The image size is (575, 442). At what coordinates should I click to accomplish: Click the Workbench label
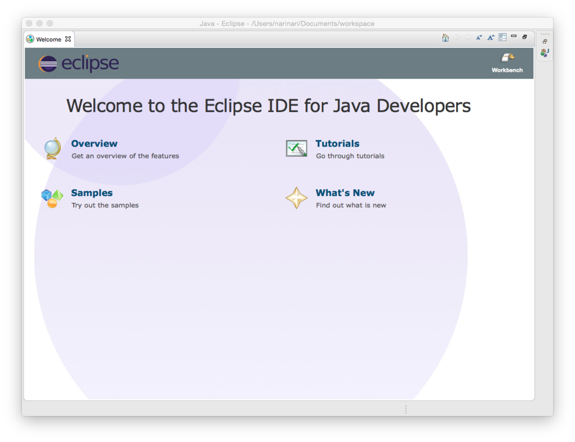tap(507, 70)
